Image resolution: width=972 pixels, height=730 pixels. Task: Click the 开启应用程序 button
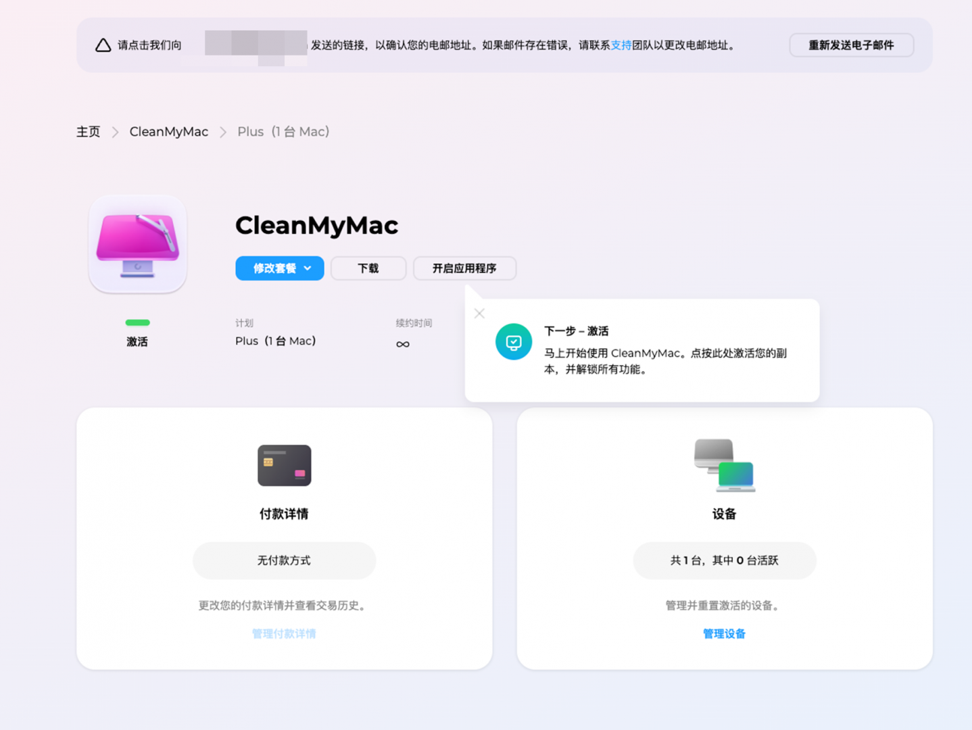(465, 268)
